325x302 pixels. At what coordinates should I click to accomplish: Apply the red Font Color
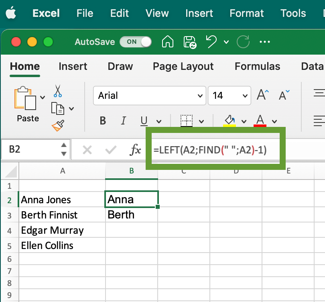[260, 120]
